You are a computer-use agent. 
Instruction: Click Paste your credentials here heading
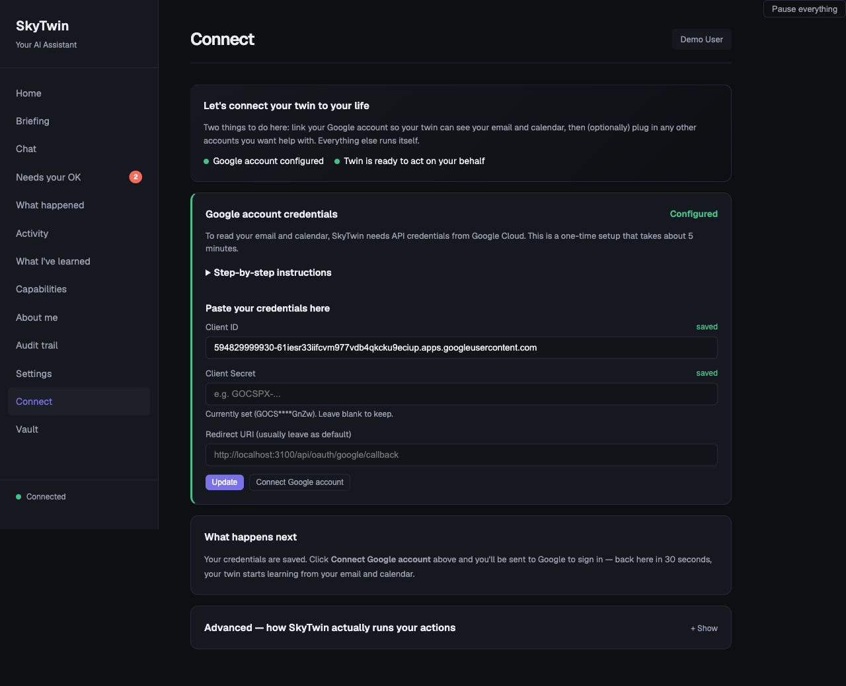click(x=268, y=308)
